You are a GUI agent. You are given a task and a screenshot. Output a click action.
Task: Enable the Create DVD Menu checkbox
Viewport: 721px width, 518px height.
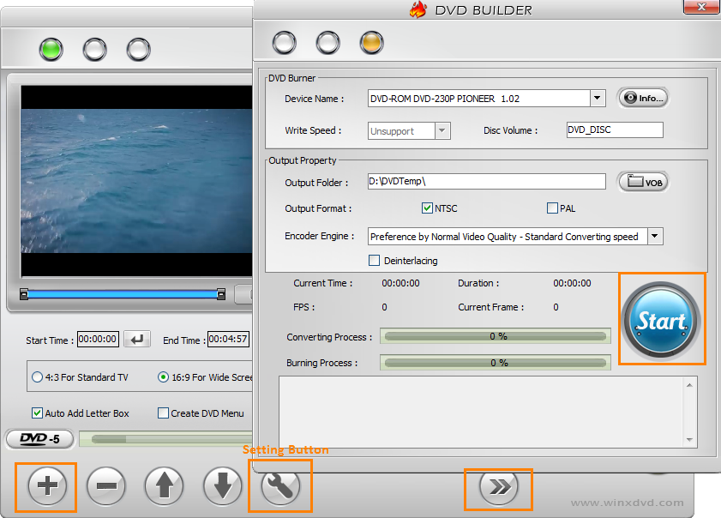163,413
